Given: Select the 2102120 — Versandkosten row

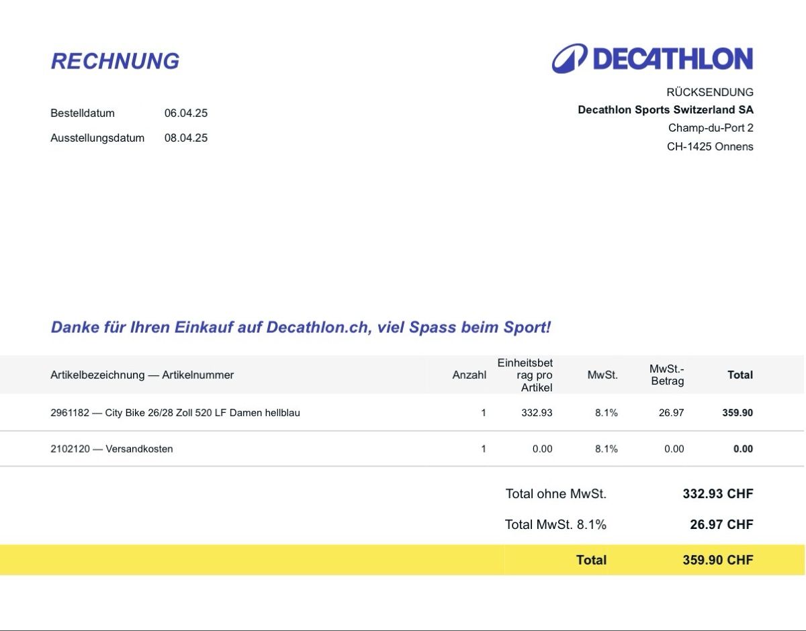Looking at the screenshot, I should pyautogui.click(x=402, y=448).
